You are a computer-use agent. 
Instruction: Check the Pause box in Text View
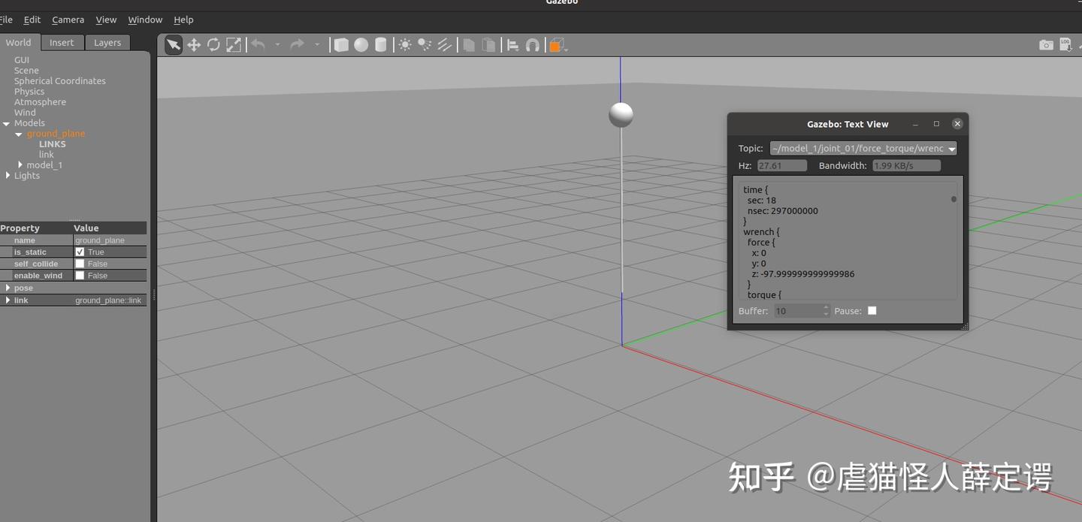[x=872, y=310]
